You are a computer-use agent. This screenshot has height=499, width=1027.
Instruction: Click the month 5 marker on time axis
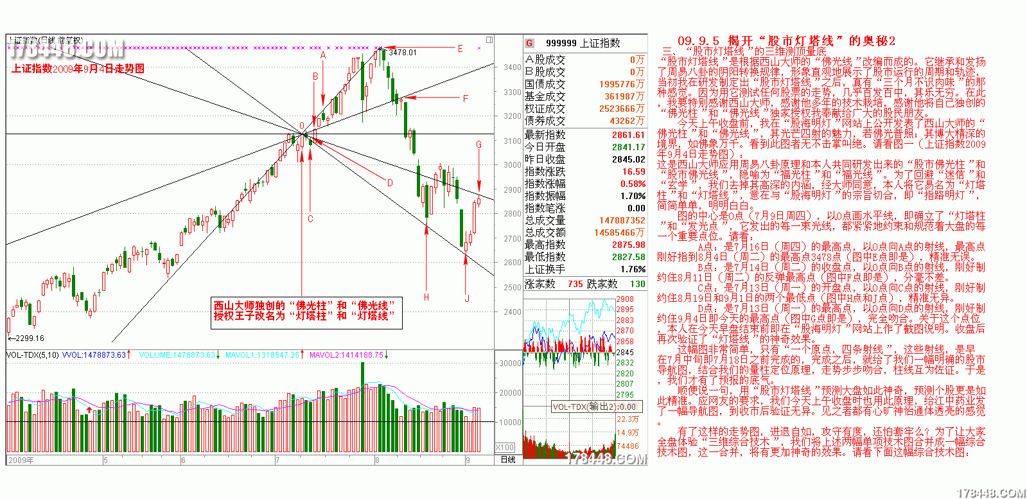coord(105,460)
